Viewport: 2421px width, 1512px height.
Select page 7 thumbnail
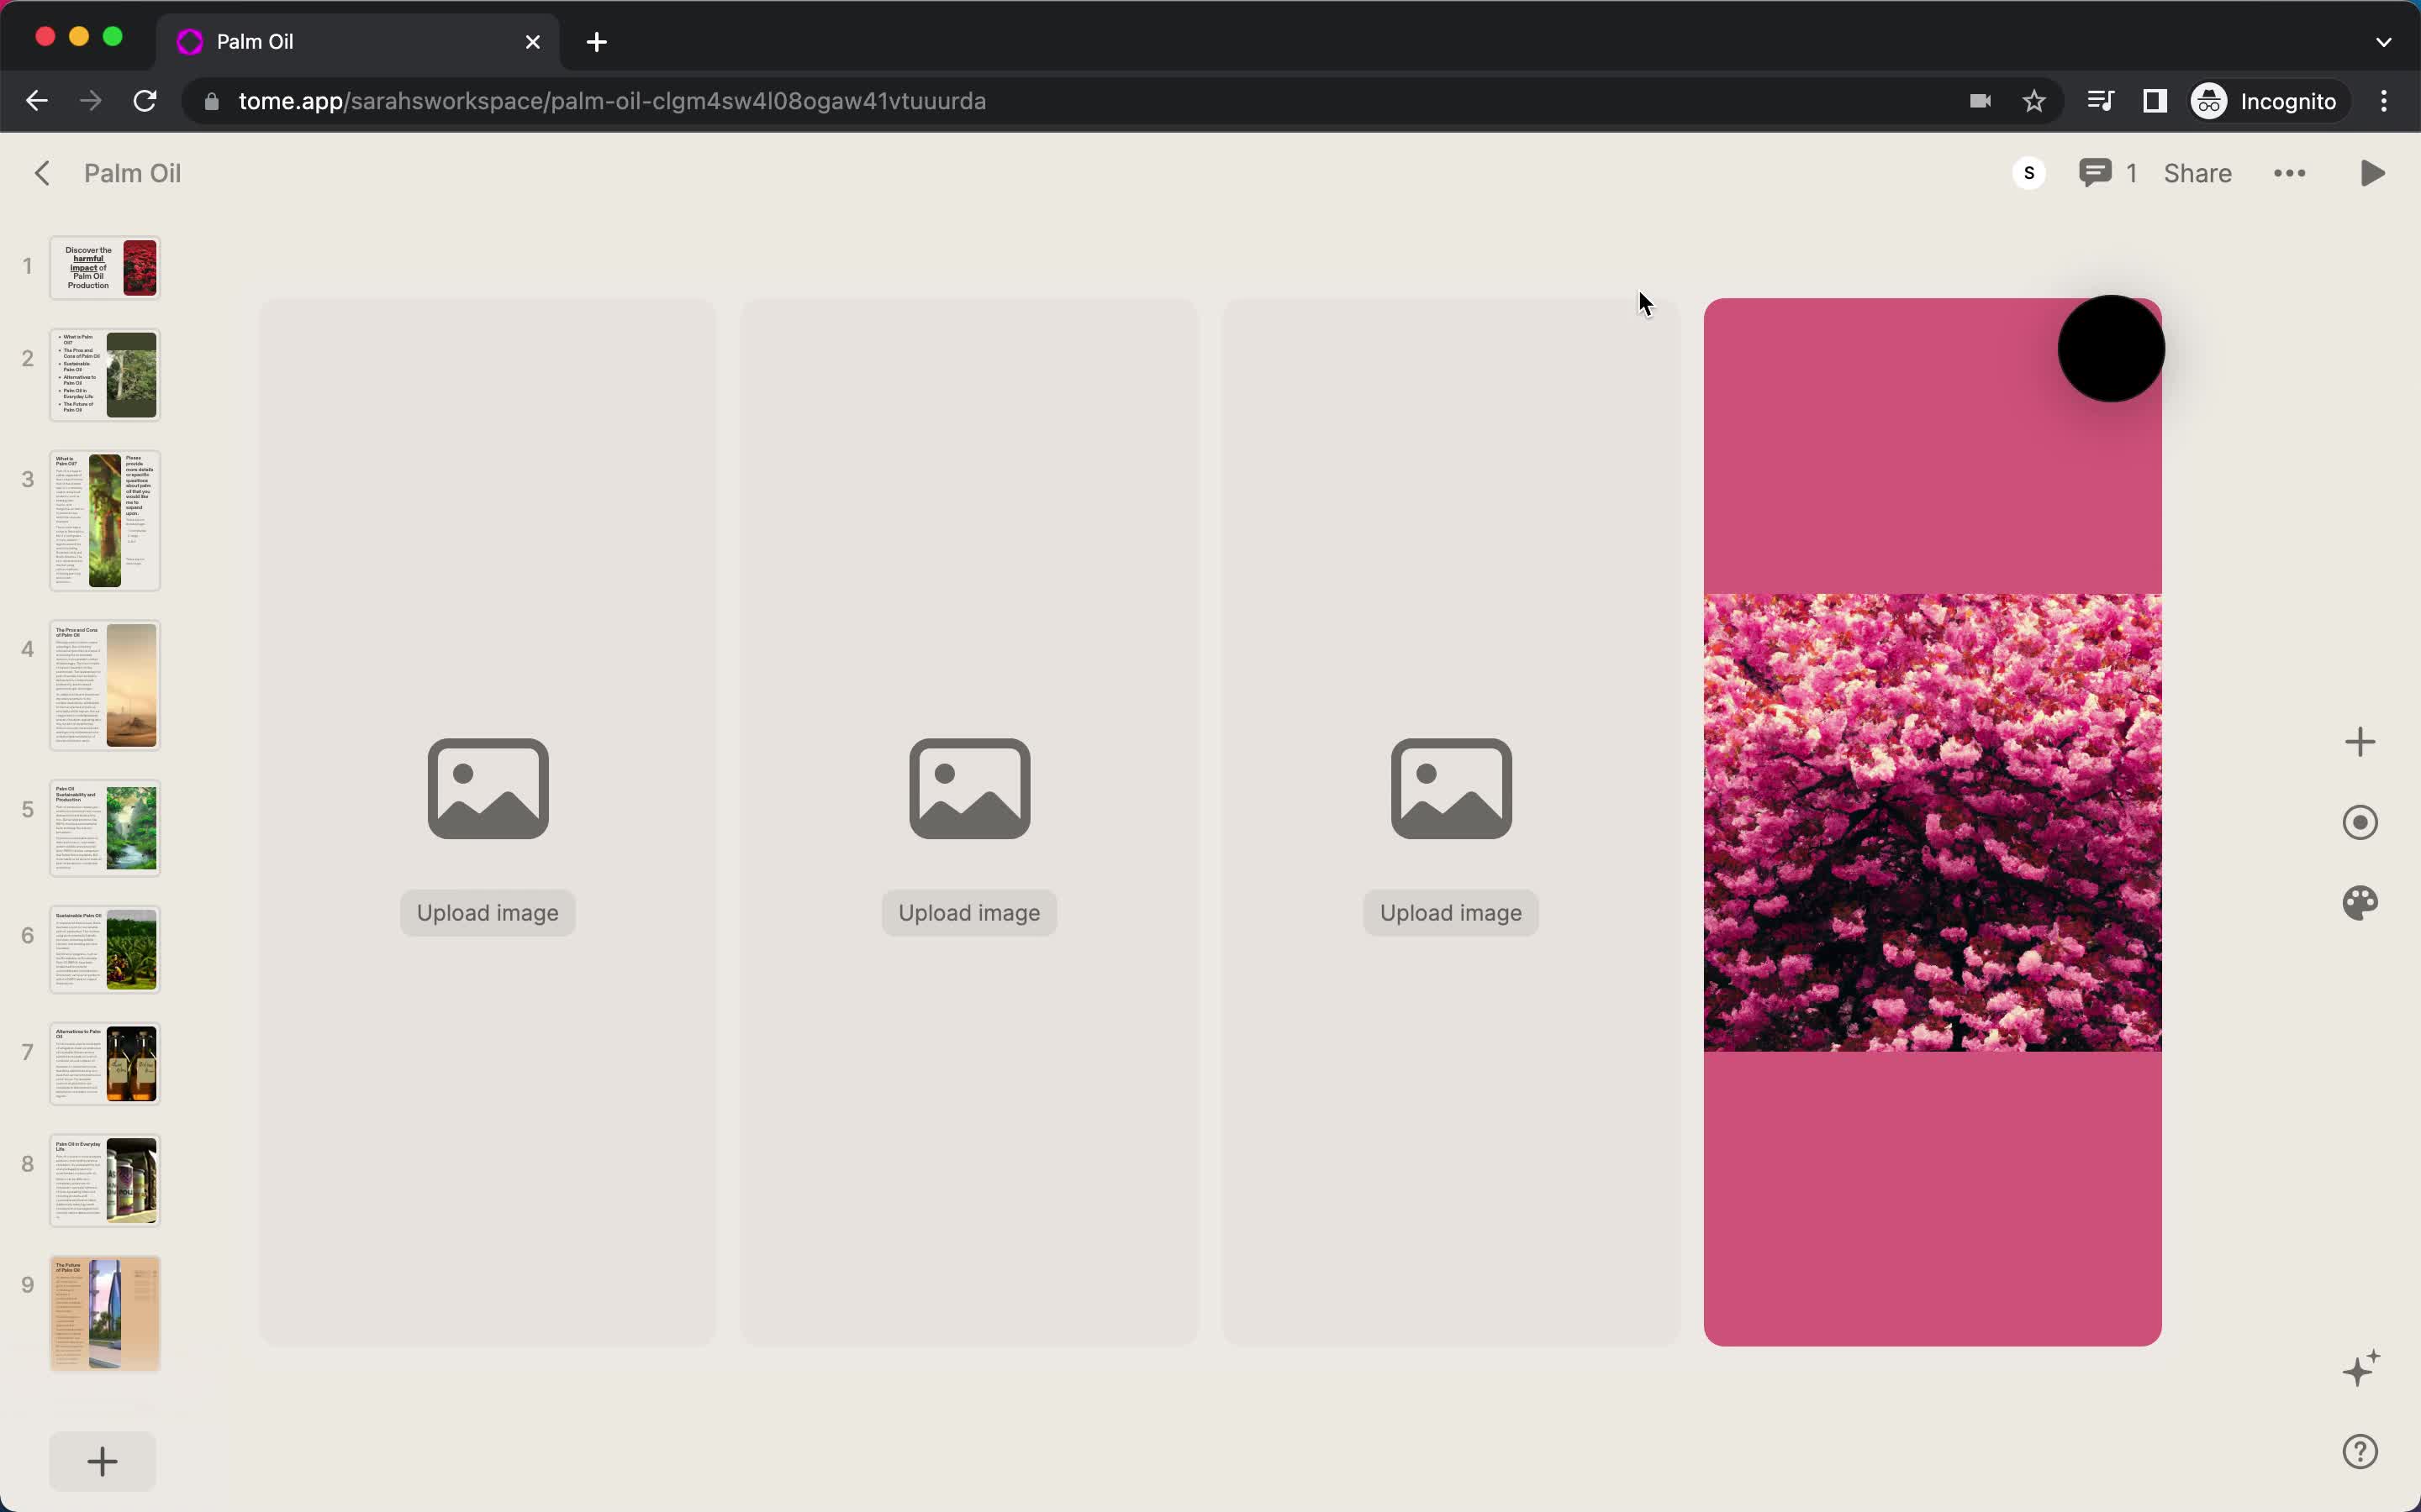pos(105,1064)
